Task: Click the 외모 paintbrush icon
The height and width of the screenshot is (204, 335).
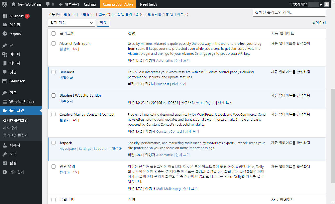Action: 4,93
